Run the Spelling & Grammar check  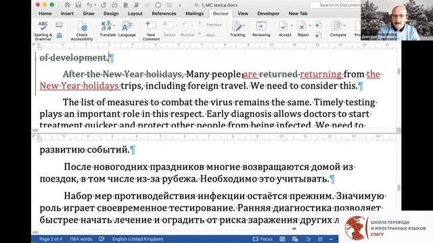click(x=43, y=30)
